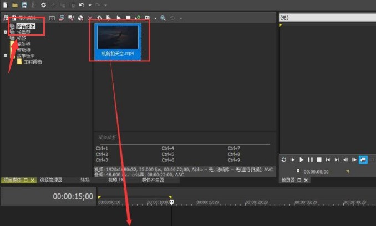The image size is (376, 226).
Task: Open the views dropdown arrow beside grid icon
Action: [155, 18]
